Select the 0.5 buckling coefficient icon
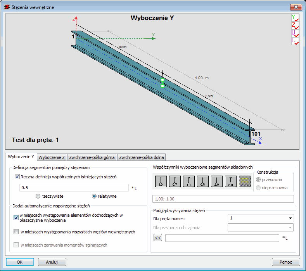Image resolution: width=306 pixels, height=271 pixels. coord(202,181)
